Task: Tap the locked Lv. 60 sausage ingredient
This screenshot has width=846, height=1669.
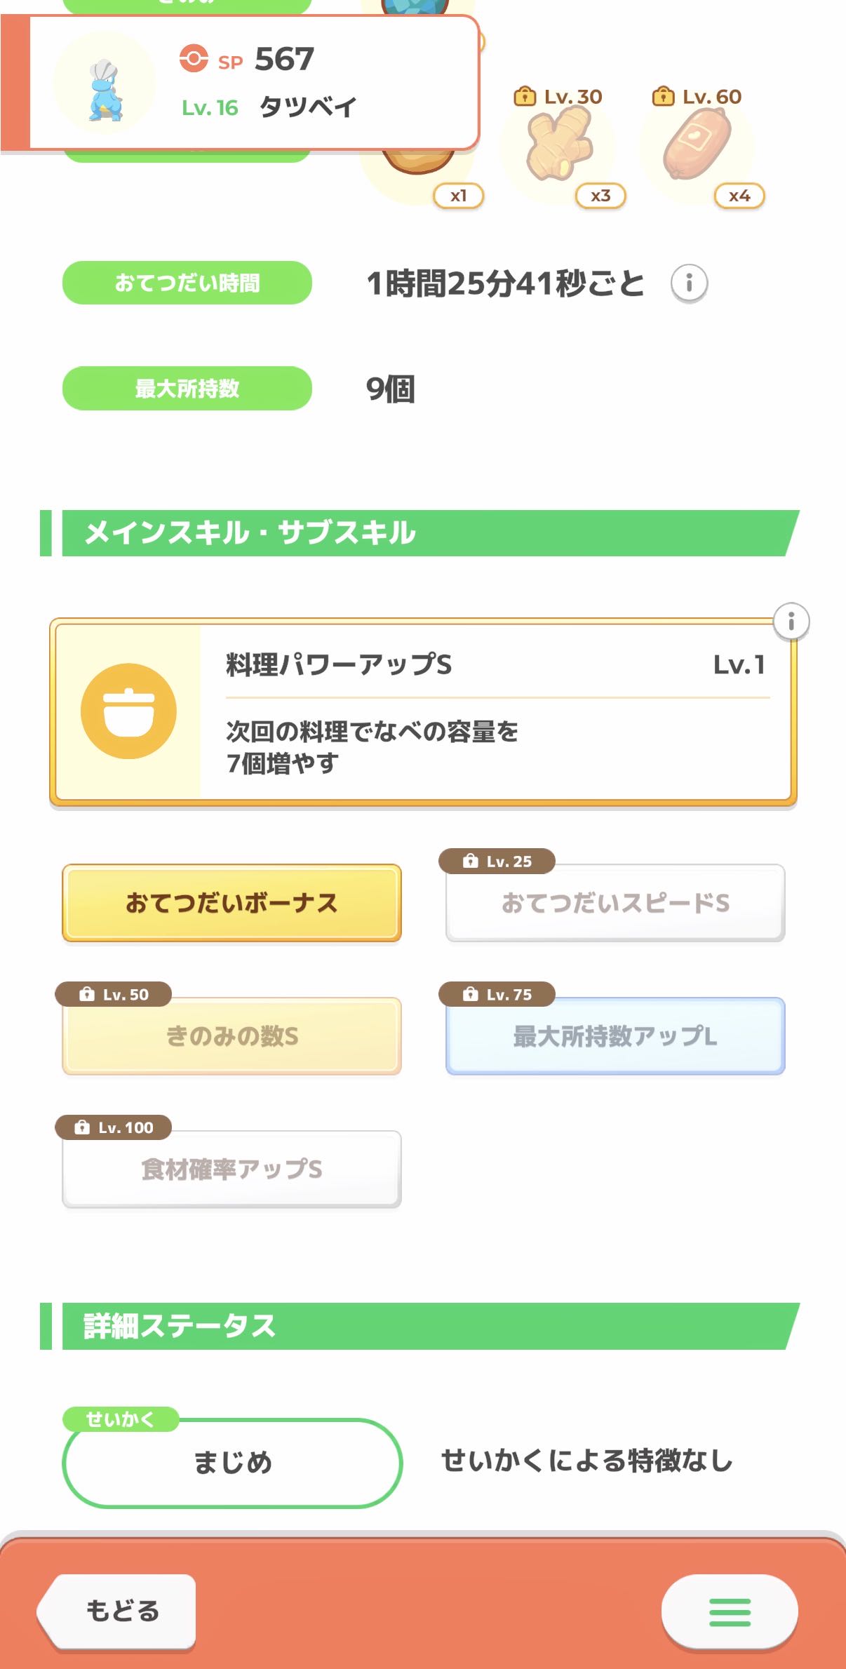Action: [697, 145]
